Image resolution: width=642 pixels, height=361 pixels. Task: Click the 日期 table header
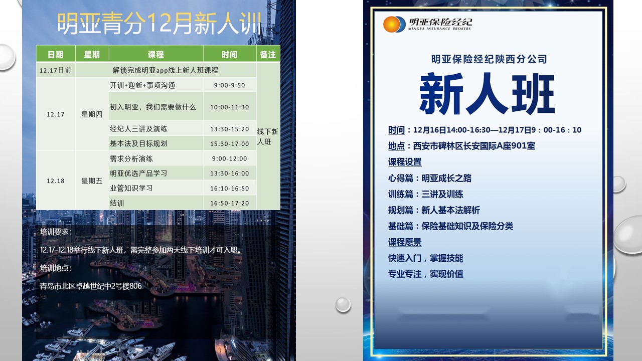point(56,54)
